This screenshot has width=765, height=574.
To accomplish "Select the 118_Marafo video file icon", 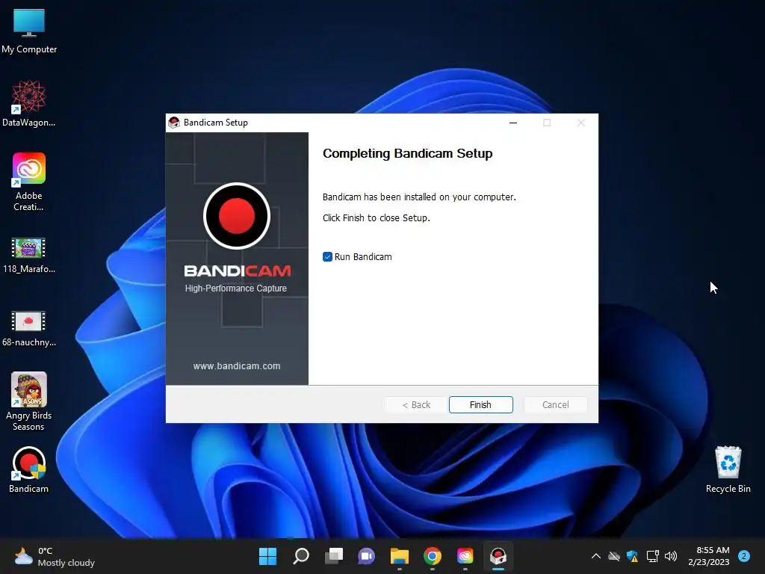I will pos(29,255).
